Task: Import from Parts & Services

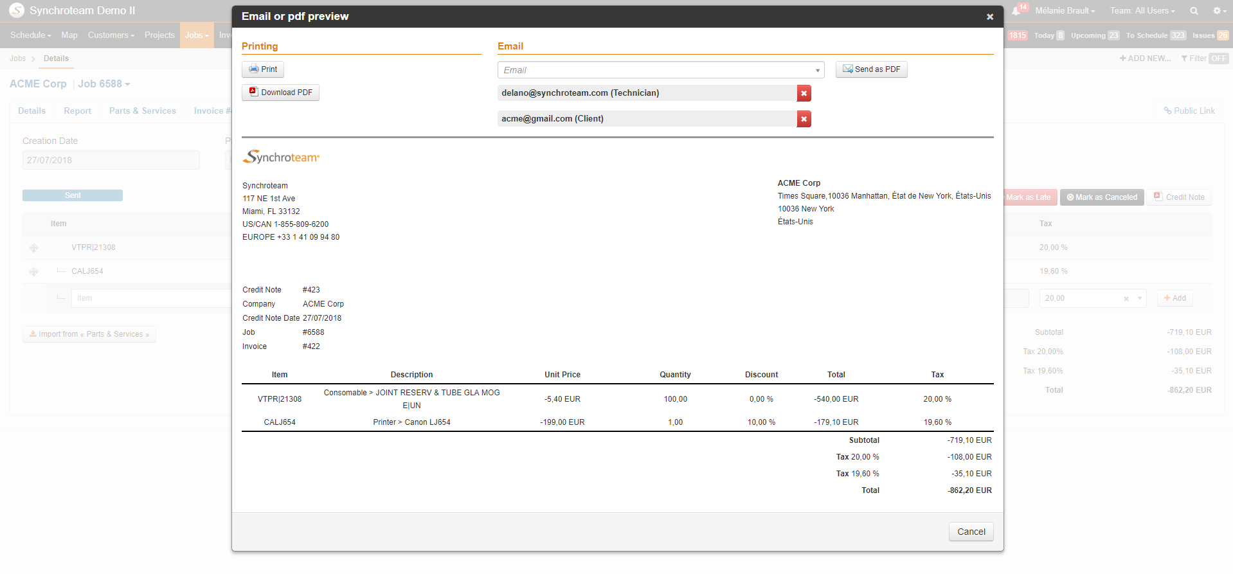Action: pyautogui.click(x=89, y=334)
